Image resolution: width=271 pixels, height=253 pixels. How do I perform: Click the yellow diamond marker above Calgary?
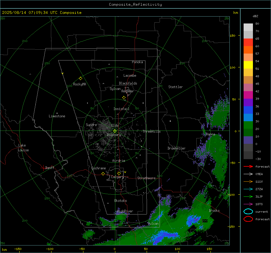pos(119,173)
